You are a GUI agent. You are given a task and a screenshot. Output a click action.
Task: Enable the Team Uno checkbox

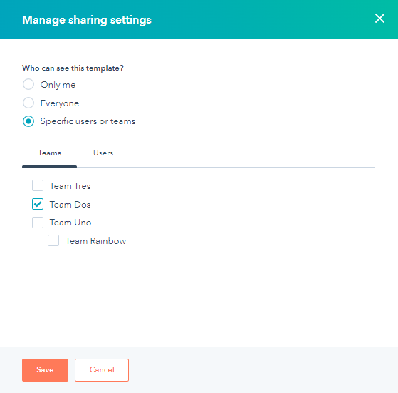click(x=38, y=223)
